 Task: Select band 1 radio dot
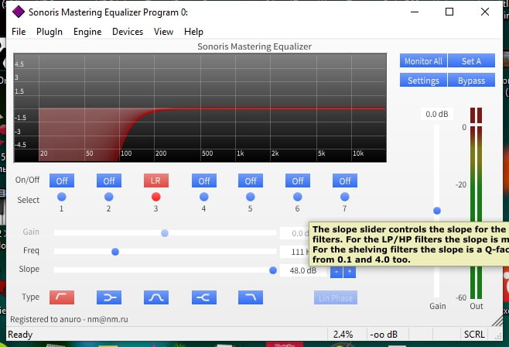click(x=62, y=197)
